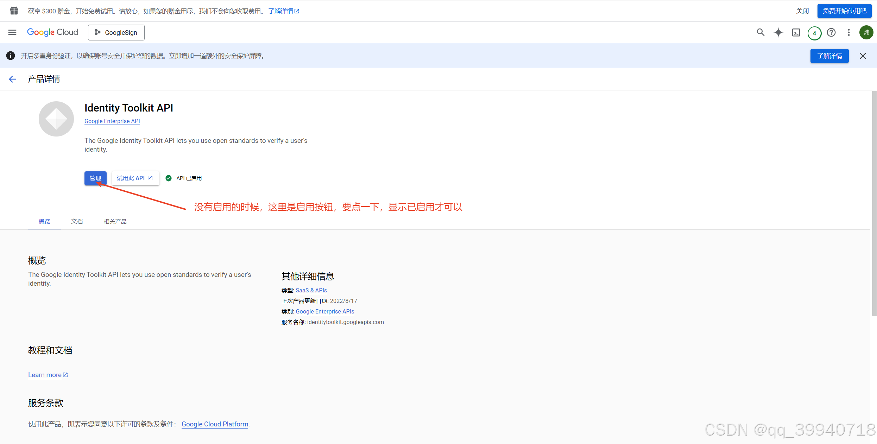The image size is (877, 444).
Task: Switch to the 相关产品 tab
Action: (115, 221)
